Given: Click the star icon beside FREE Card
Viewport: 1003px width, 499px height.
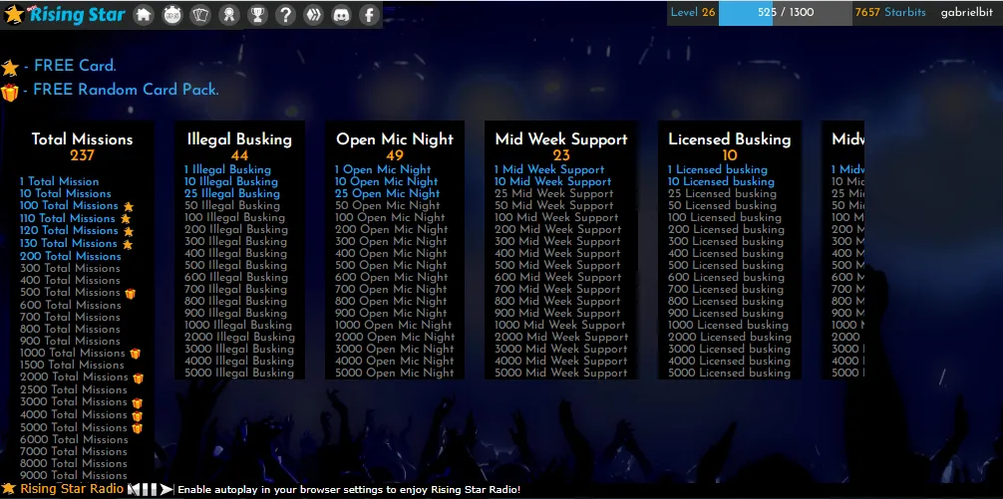Looking at the screenshot, I should click(10, 67).
